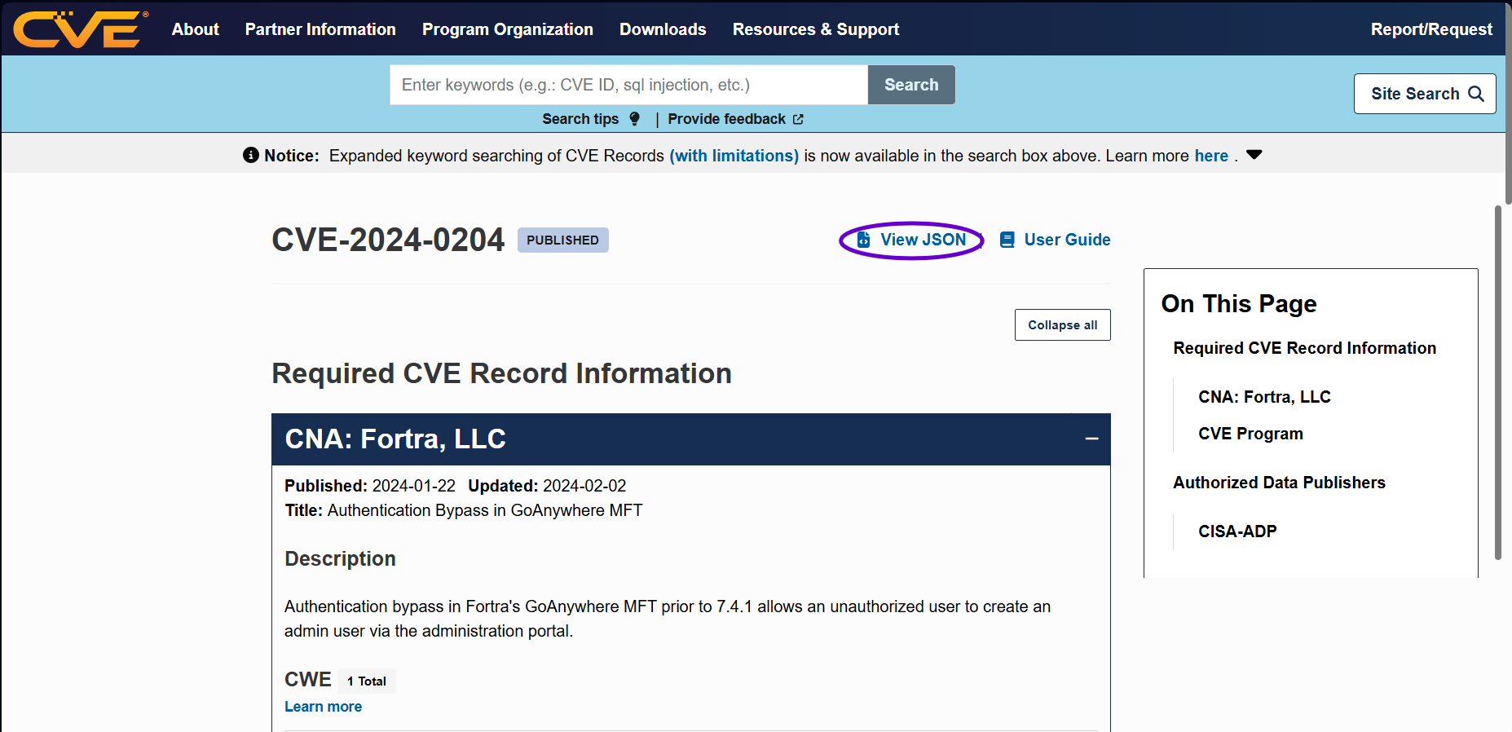Open the Program Organization menu
1512x732 pixels.
coord(508,29)
